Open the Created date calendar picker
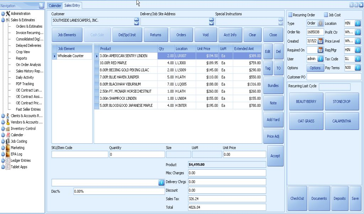This screenshot has width=364, height=214. (320, 41)
